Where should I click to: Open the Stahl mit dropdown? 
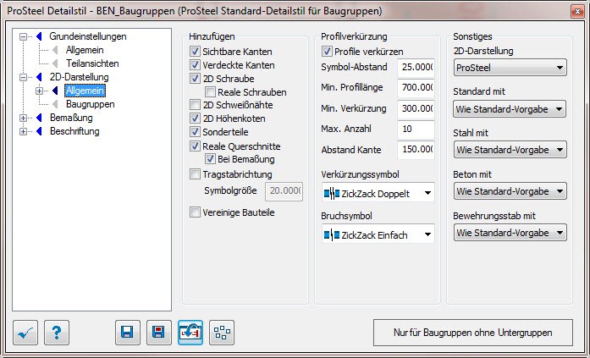coord(510,150)
